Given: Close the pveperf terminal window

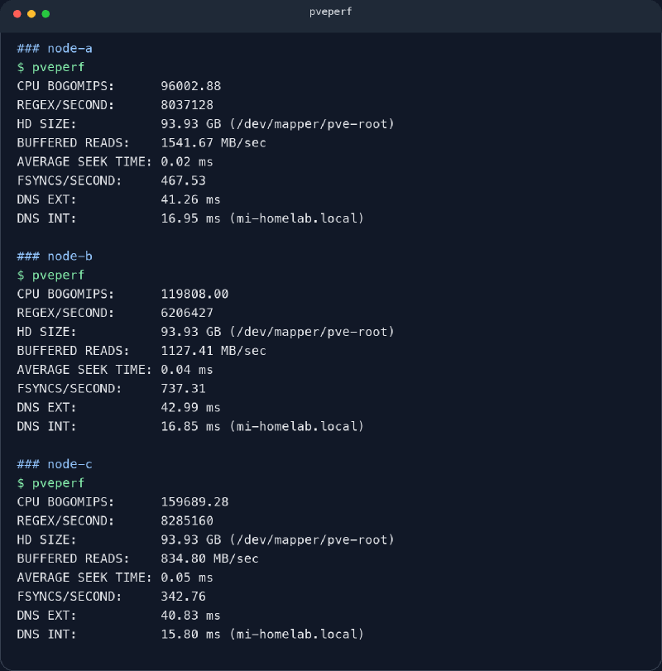Looking at the screenshot, I should click(17, 14).
